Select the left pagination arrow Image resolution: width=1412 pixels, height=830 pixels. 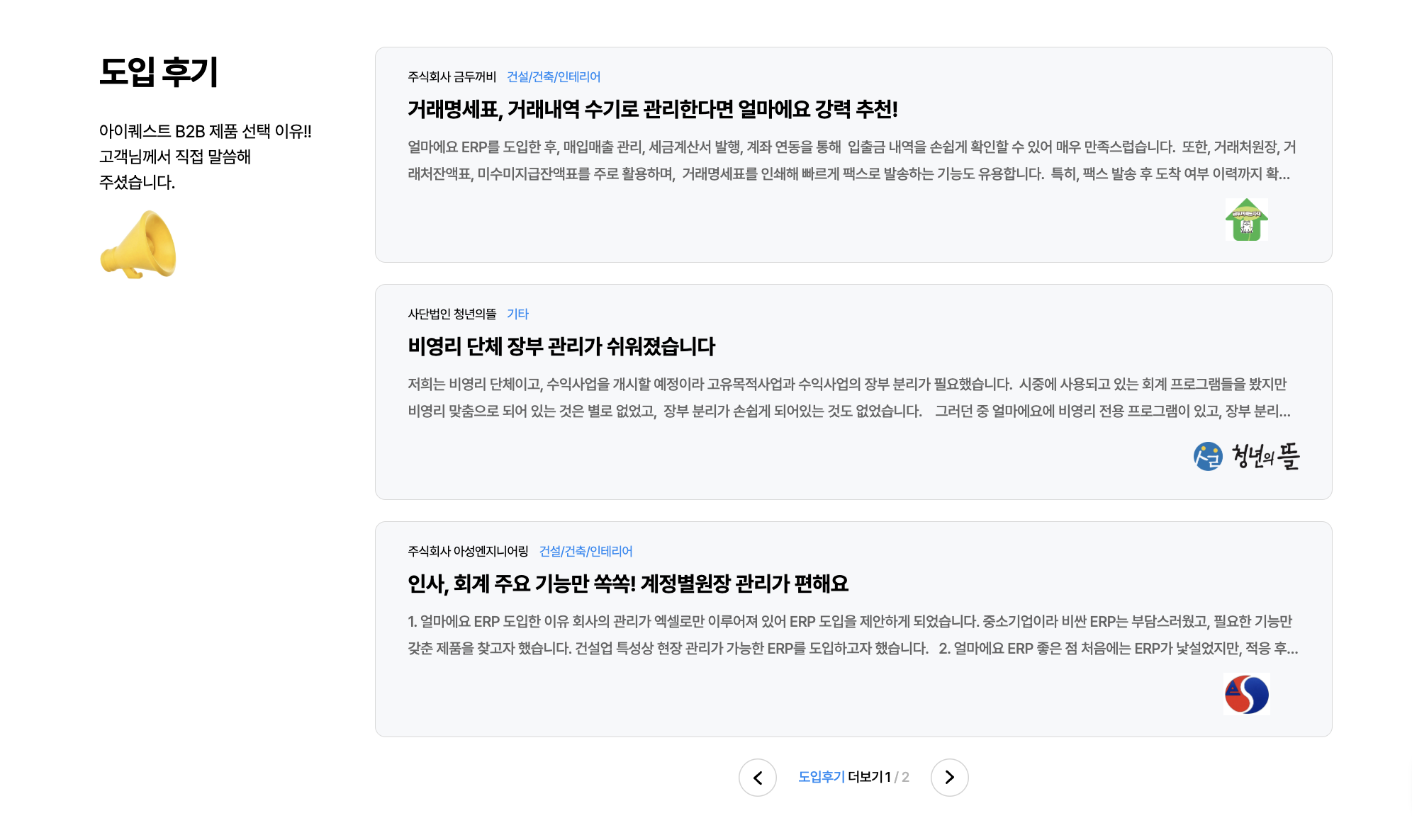pyautogui.click(x=757, y=778)
